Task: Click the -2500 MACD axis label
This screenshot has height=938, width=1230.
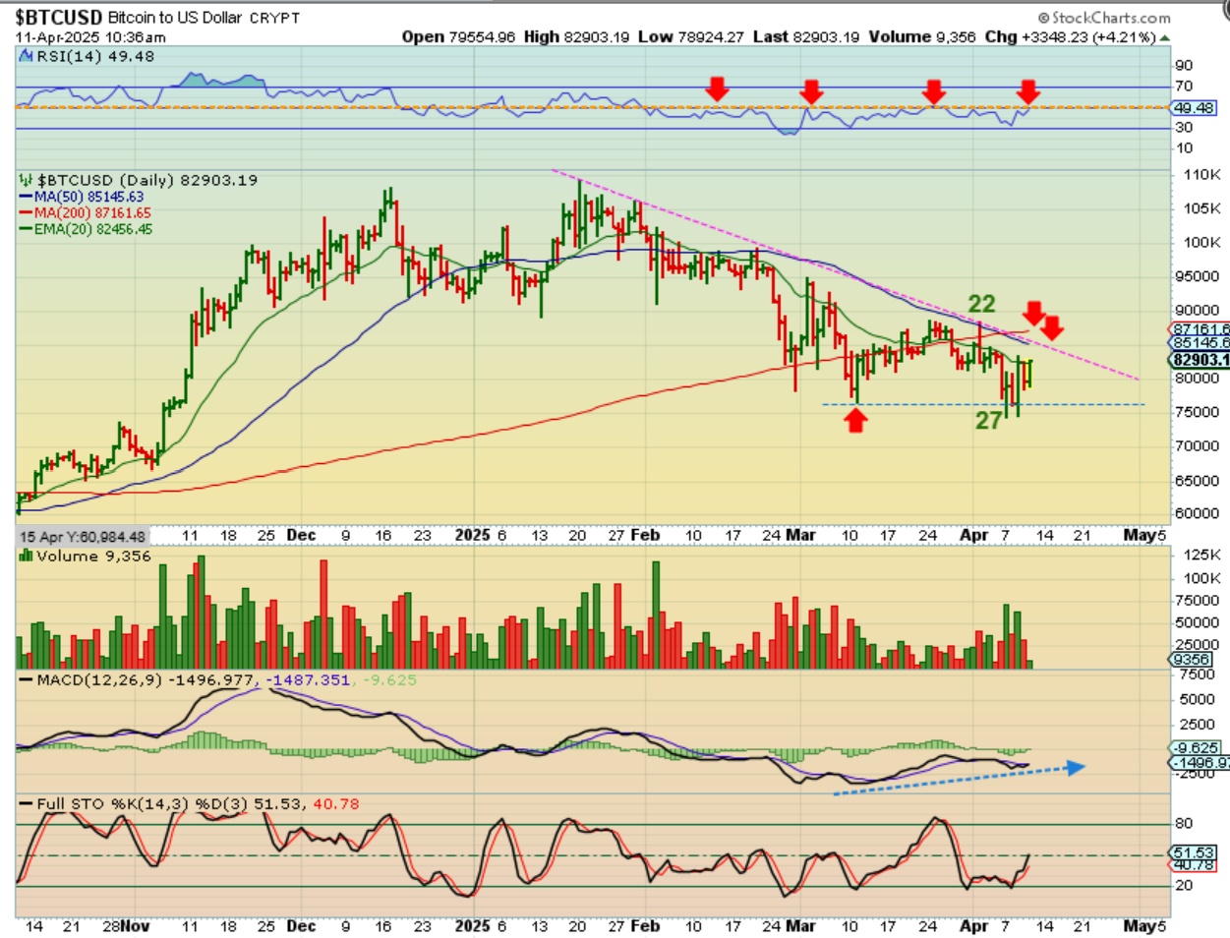Action: 1194,773
